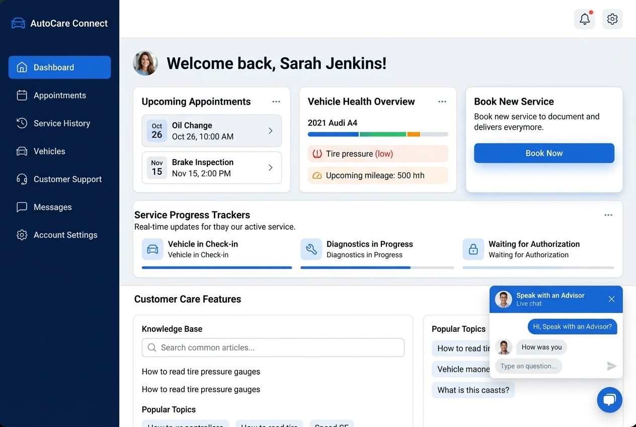The width and height of the screenshot is (636, 427).
Task: Open Service Progress Trackers options menu
Action: coord(608,215)
